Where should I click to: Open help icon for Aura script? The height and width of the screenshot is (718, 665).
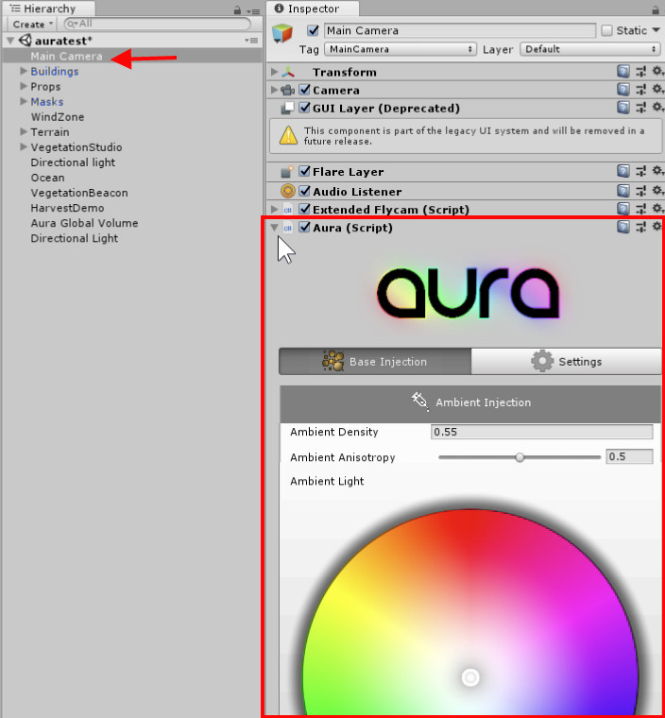tap(622, 227)
